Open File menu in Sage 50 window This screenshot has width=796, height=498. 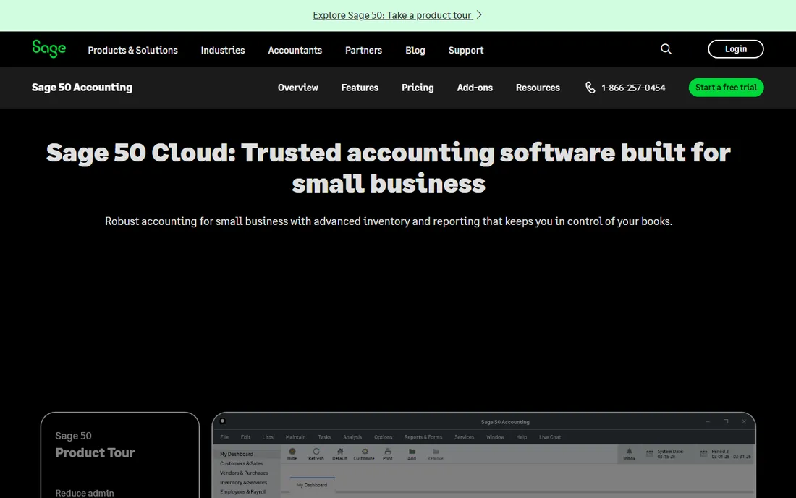click(x=224, y=437)
